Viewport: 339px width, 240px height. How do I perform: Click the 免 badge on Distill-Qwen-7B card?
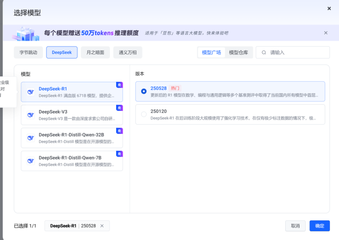point(120,154)
